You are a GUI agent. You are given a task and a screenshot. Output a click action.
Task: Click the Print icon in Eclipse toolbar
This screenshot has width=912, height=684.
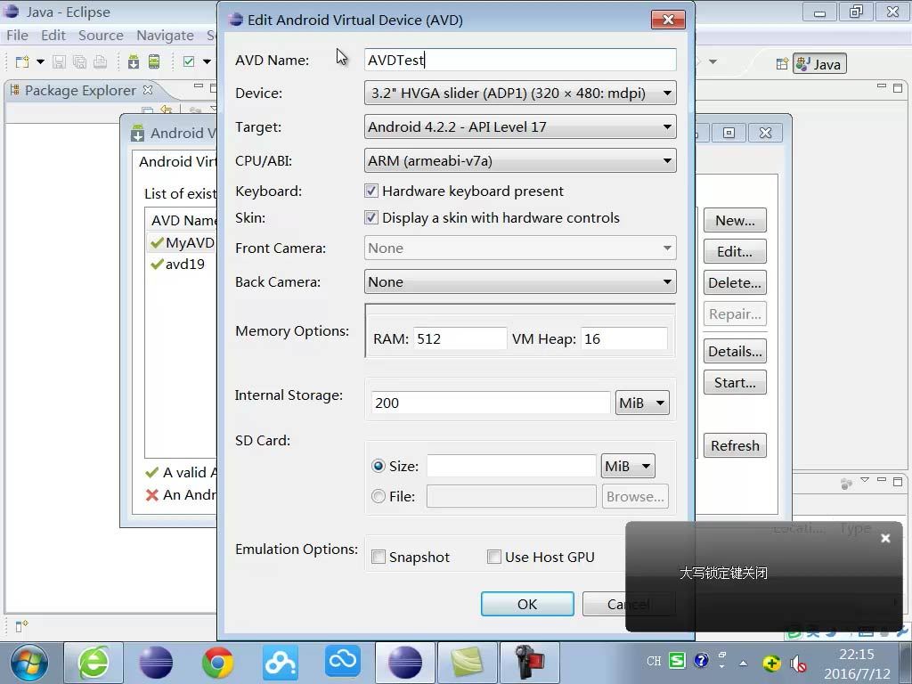(x=100, y=61)
